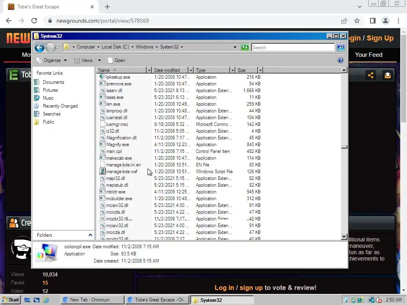This screenshot has width=407, height=305.
Task: Switch to Tobe's Great Escape taskbar item
Action: pos(157,300)
